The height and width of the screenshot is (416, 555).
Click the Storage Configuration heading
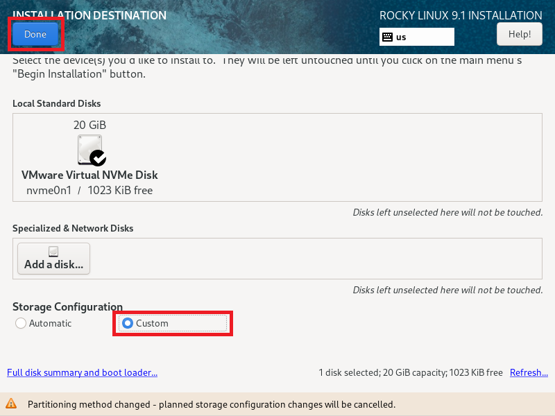(67, 306)
